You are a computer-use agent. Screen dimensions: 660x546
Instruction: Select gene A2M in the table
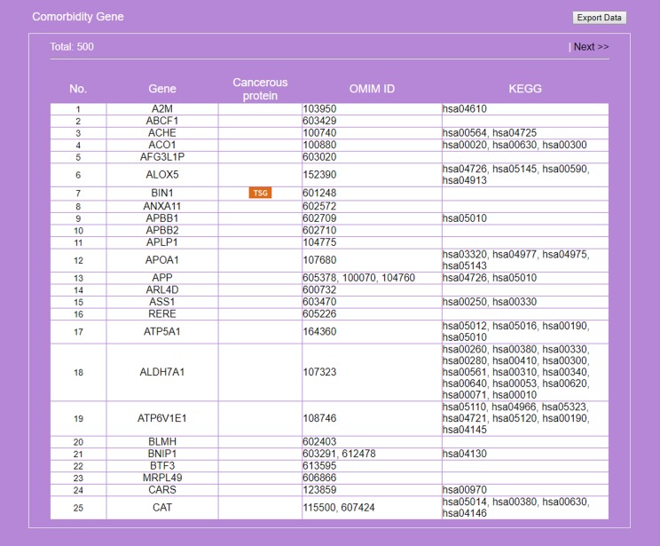(162, 108)
